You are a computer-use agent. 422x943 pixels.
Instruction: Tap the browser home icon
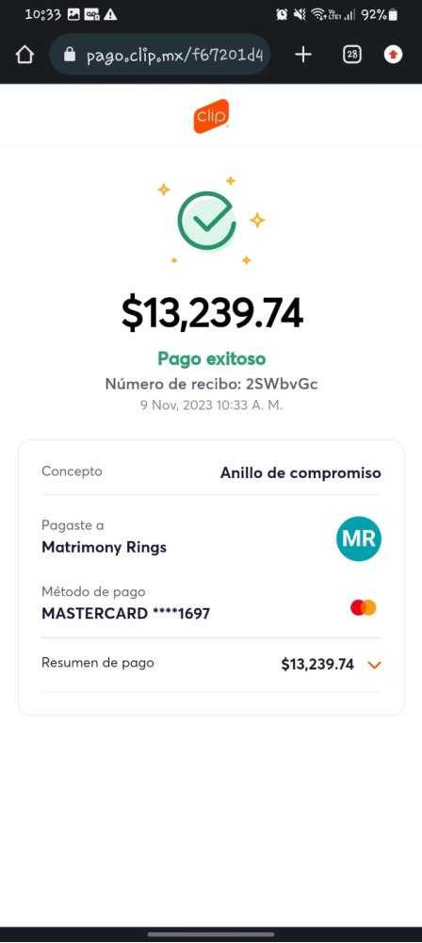[24, 56]
